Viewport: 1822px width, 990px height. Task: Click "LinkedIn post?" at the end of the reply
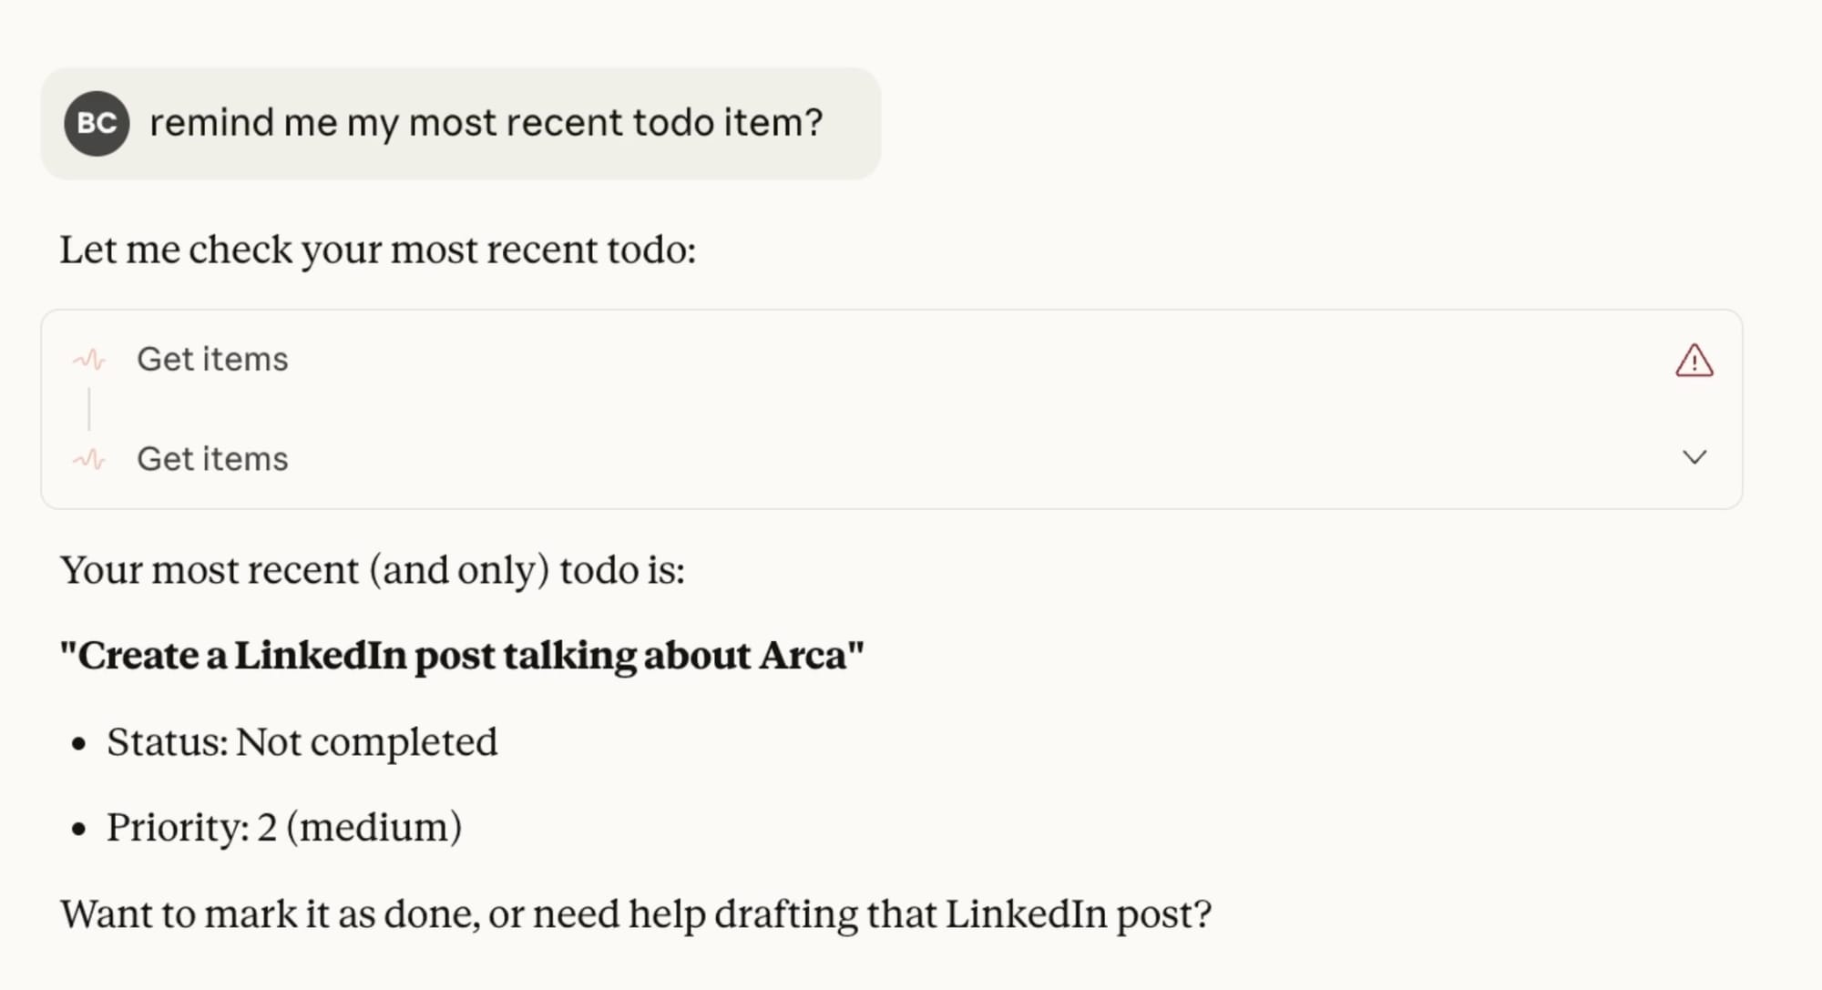pyautogui.click(x=1078, y=913)
